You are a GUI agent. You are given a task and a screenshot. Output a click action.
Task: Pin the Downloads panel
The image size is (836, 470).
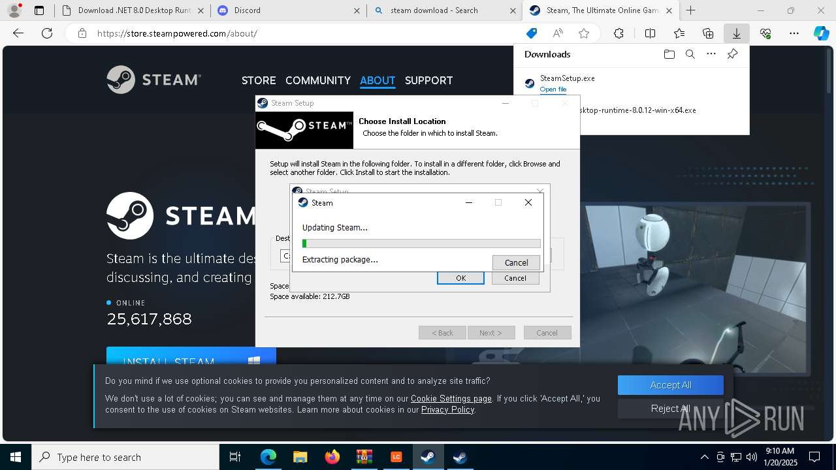pos(732,54)
